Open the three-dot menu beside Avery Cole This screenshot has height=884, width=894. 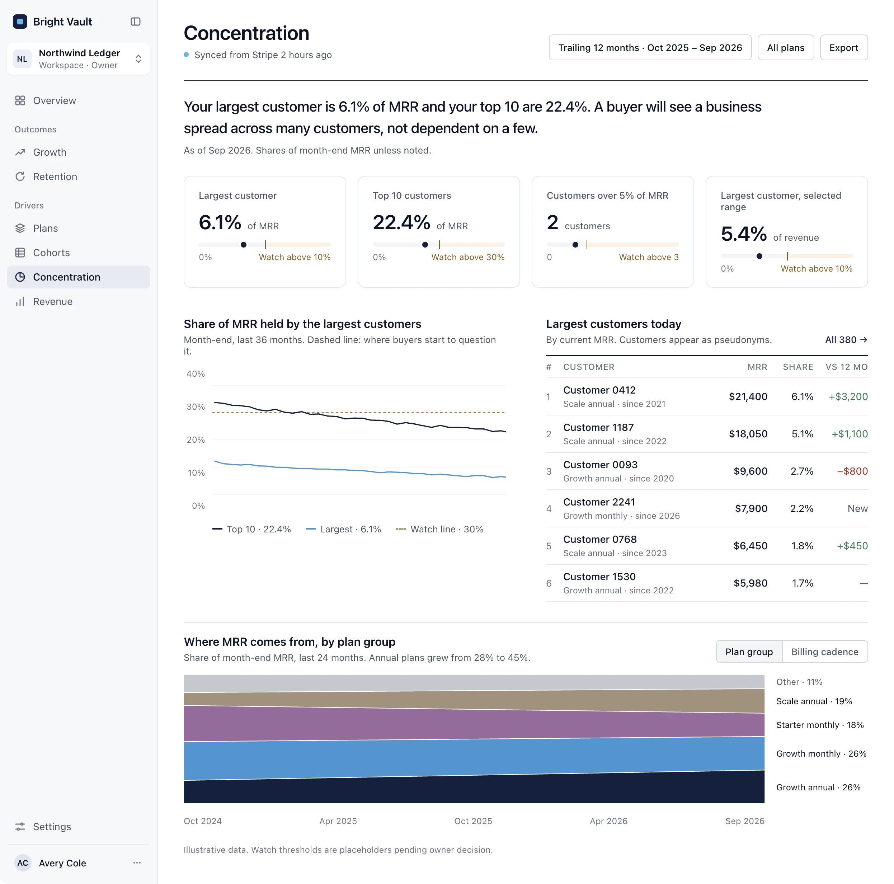(x=137, y=863)
